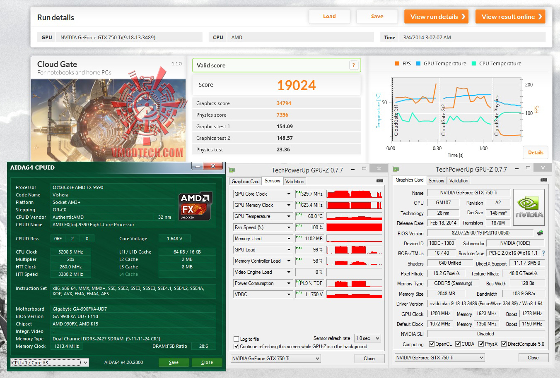Click the Save button in AIDA64 CPUID
The image size is (560, 378).
[x=174, y=362]
